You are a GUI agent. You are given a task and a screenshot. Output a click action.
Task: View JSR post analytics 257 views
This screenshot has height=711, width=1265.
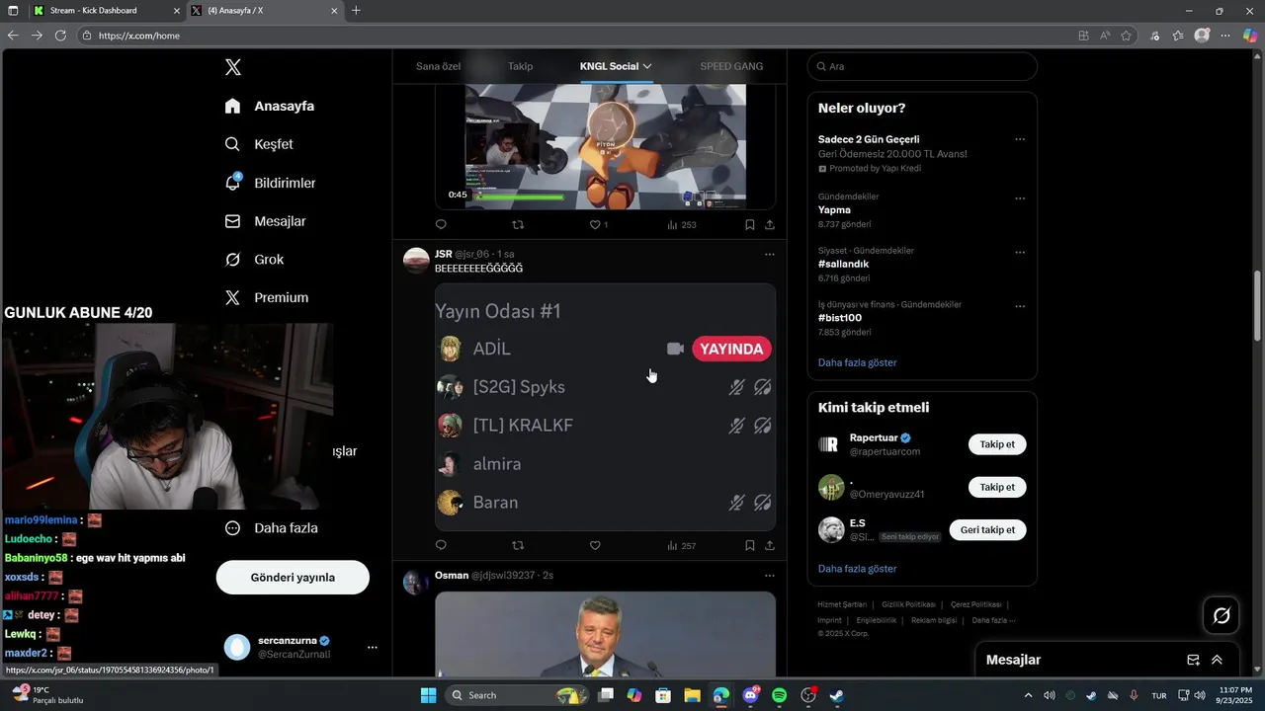[682, 546]
